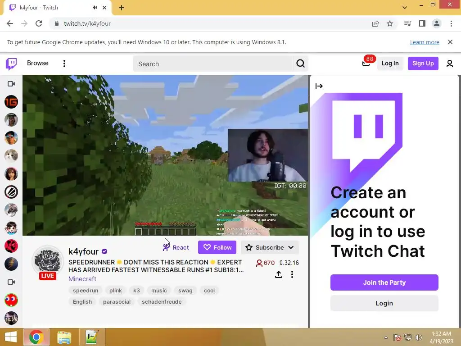
Task: Click the 670 viewer count
Action: 265,263
